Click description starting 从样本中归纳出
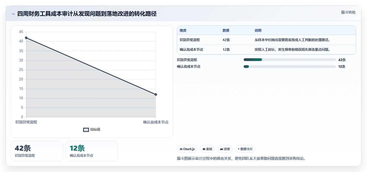This screenshot has height=172, width=367. tap(292, 40)
